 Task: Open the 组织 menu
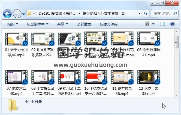(13, 24)
